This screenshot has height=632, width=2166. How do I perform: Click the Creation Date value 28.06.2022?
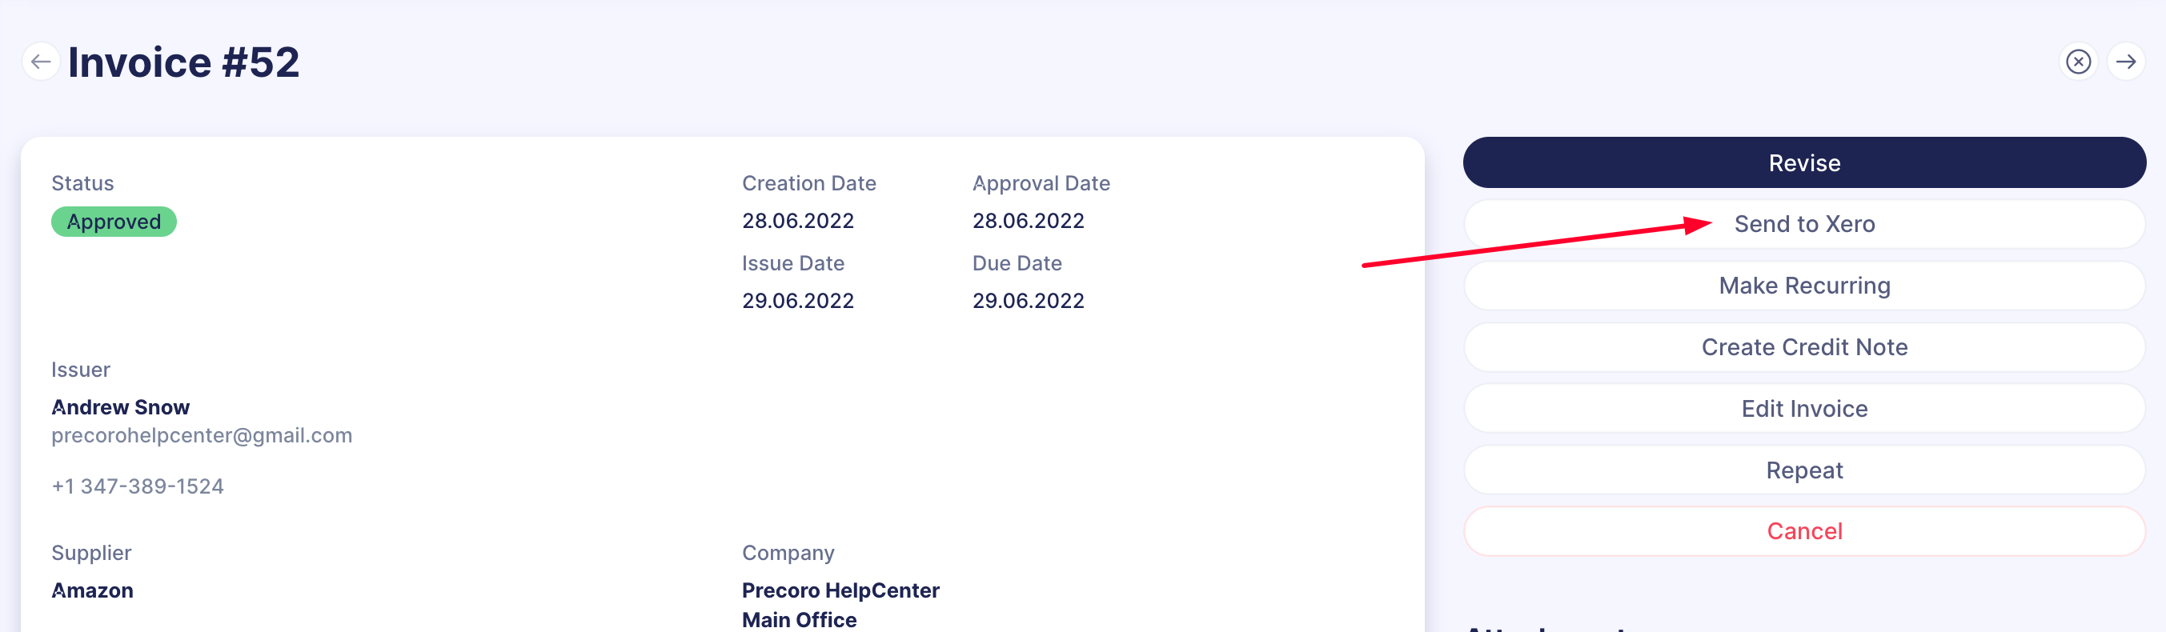pyautogui.click(x=797, y=220)
